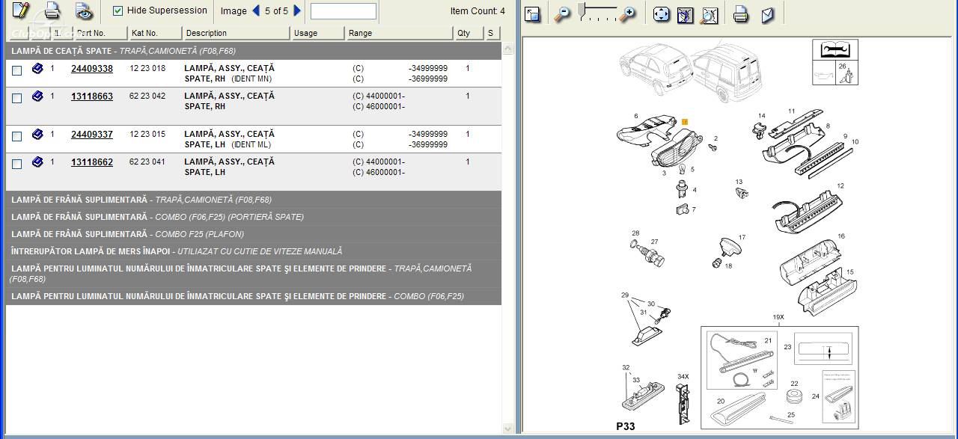Go to previous image arrow
Viewport: 958px width, 439px height.
pos(256,10)
